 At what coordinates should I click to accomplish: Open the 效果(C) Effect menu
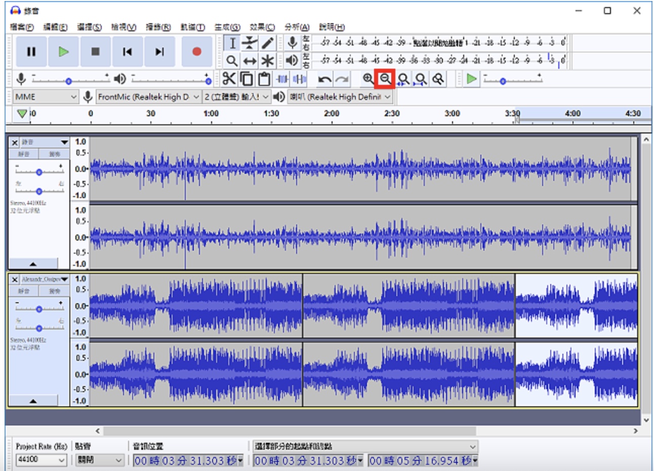pos(262,27)
